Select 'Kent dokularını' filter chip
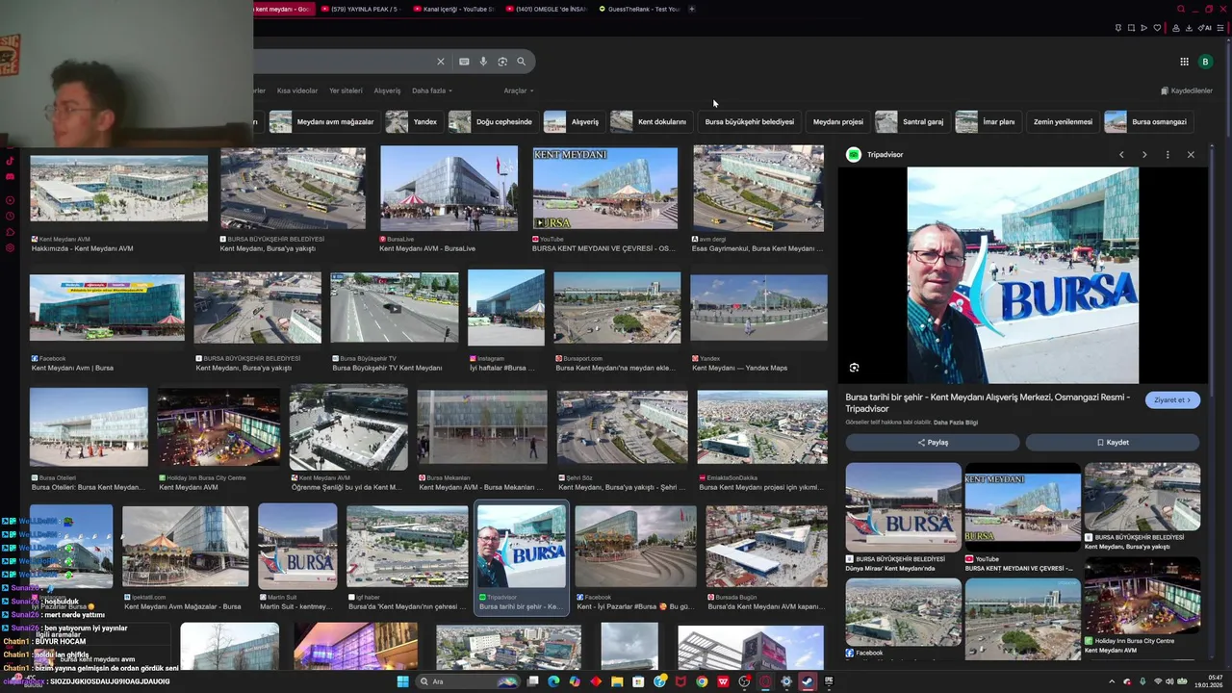 pyautogui.click(x=651, y=122)
